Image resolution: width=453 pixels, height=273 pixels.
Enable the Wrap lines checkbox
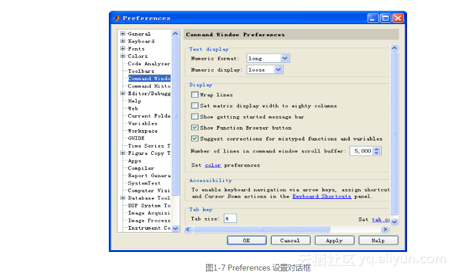195,95
